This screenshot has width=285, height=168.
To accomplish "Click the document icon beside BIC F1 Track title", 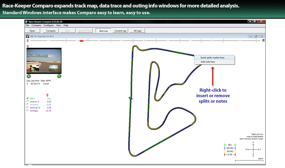I will [27, 36].
